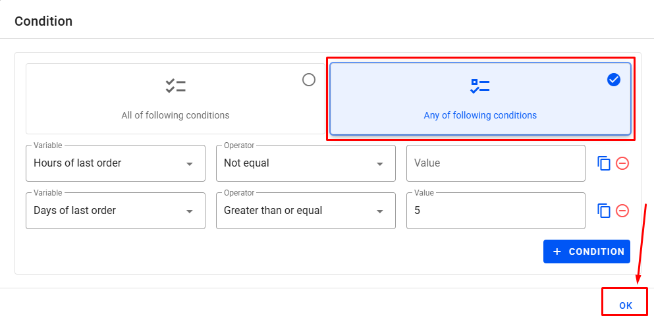Click copy icon for Days of last order row
The width and height of the screenshot is (654, 318).
[x=604, y=211]
